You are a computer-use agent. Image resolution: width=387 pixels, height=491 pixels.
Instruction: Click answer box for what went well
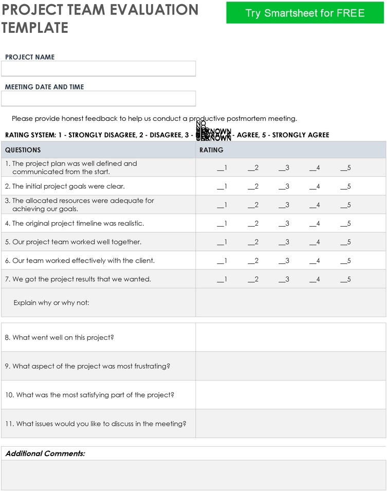(291, 337)
